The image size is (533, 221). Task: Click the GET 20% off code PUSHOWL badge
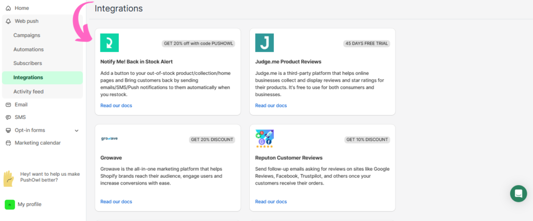coord(198,44)
